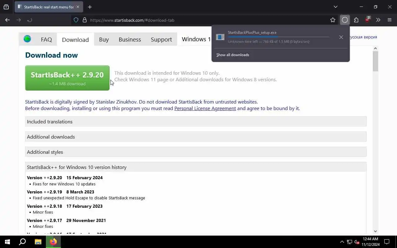The image size is (397, 248).
Task: Click the green StartIsBack++ 2.9.20 download button
Action: tap(67, 78)
